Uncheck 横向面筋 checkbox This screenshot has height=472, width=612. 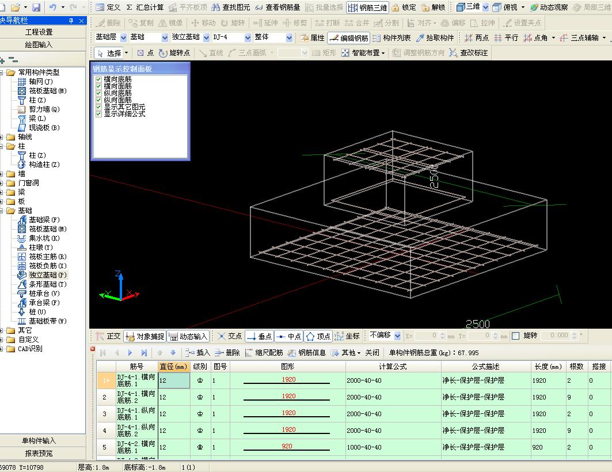click(x=99, y=86)
